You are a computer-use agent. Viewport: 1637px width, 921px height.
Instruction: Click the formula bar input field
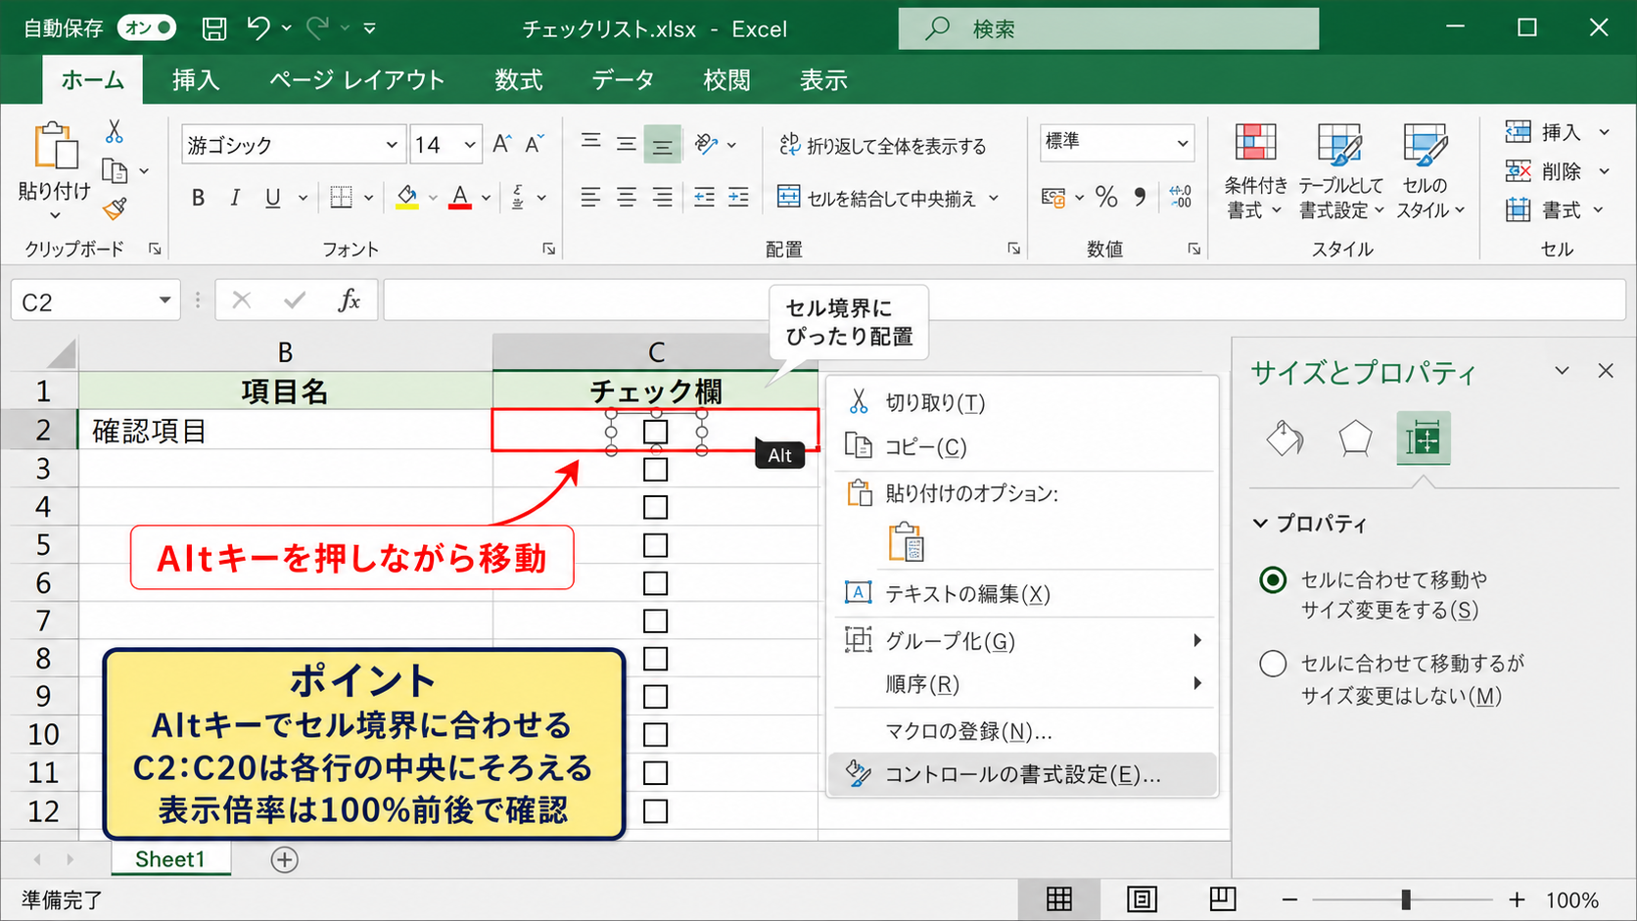[1004, 300]
